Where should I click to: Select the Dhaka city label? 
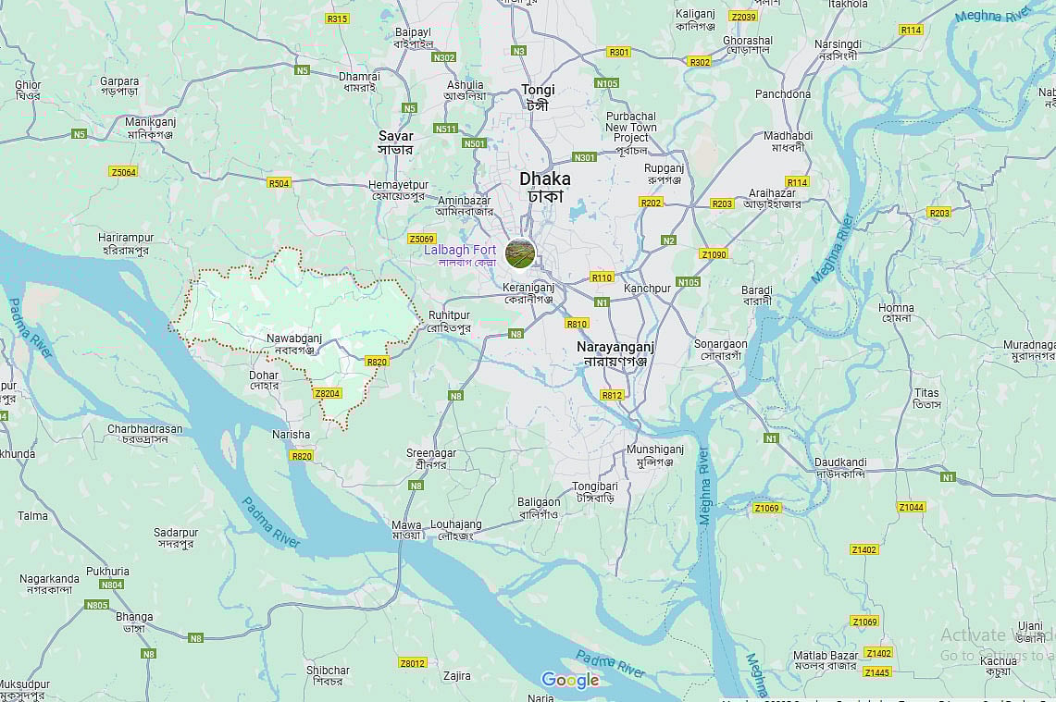(545, 187)
